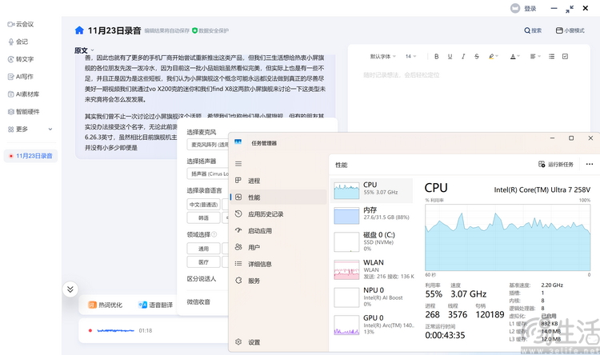Select the 磁盘 0 (C:) item

pos(372,241)
